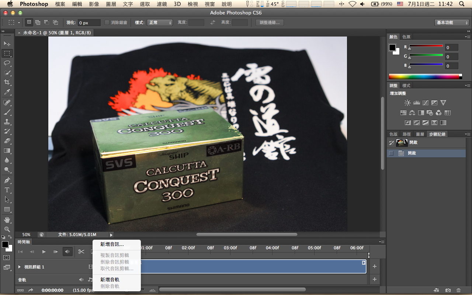Add a Curves adjustment
Image resolution: width=472 pixels, height=295 pixels.
[426, 103]
